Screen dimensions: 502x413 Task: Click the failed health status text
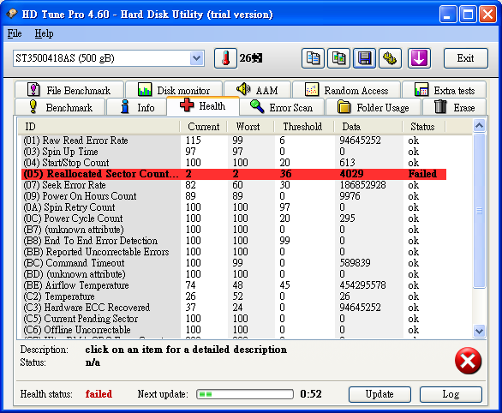click(99, 394)
